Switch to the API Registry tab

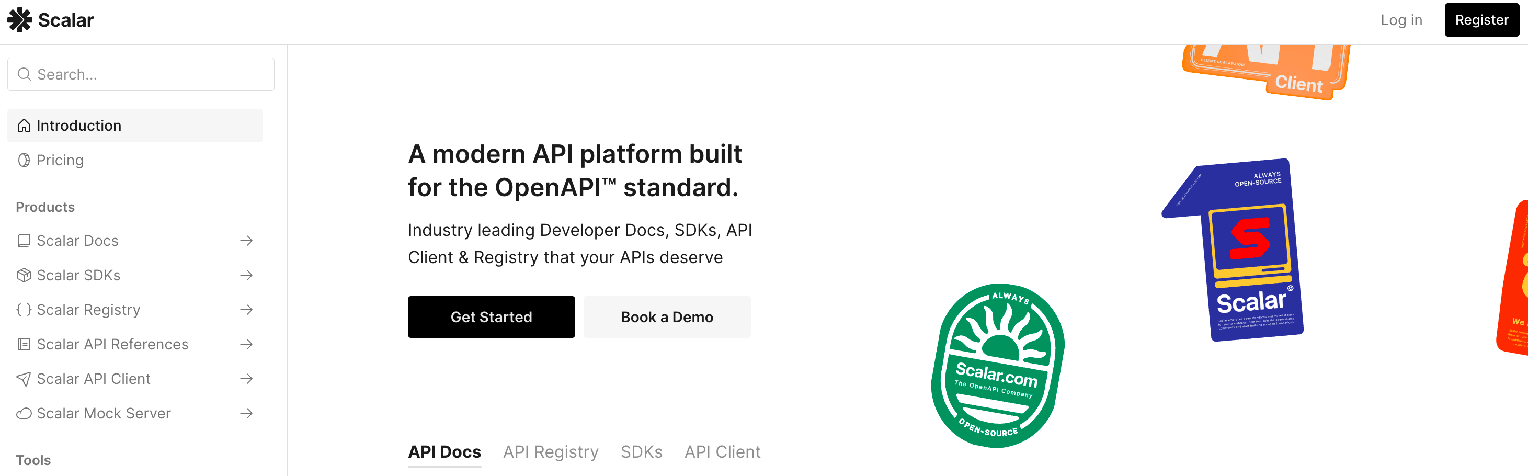click(551, 451)
